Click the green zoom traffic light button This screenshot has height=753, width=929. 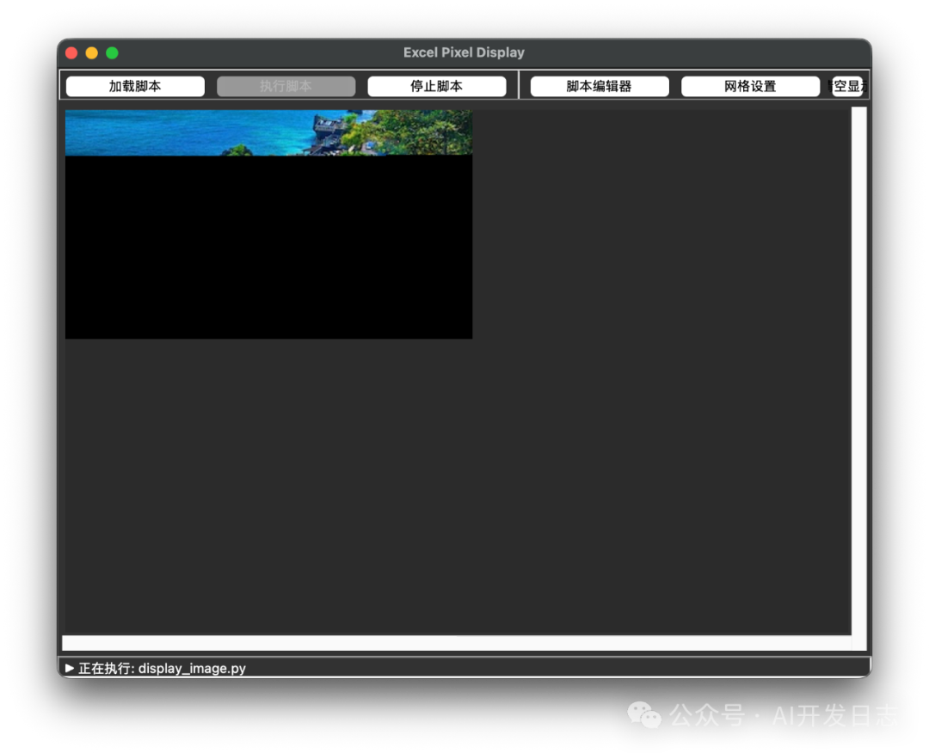click(x=112, y=52)
